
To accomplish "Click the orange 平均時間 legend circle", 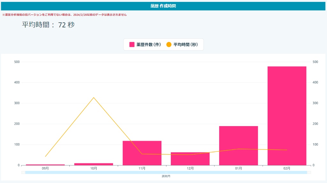I will point(169,45).
